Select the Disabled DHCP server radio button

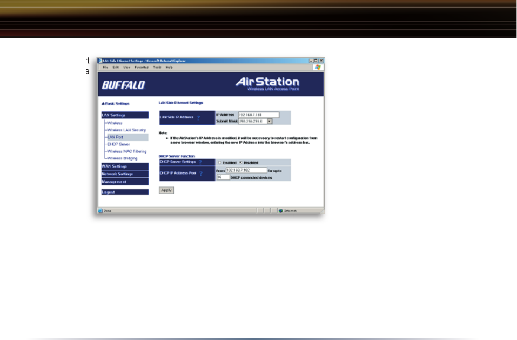241,163
